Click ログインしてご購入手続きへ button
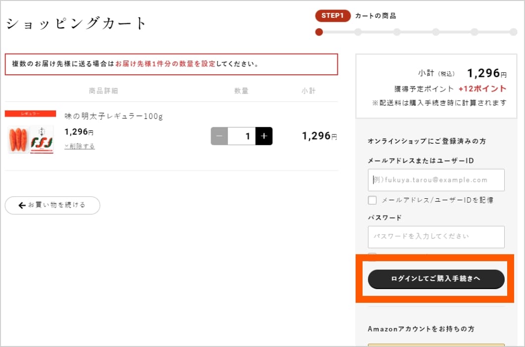The height and width of the screenshot is (347, 525). [x=436, y=279]
